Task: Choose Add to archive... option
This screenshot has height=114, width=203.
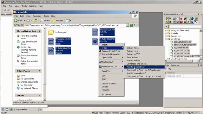Action: (144, 60)
